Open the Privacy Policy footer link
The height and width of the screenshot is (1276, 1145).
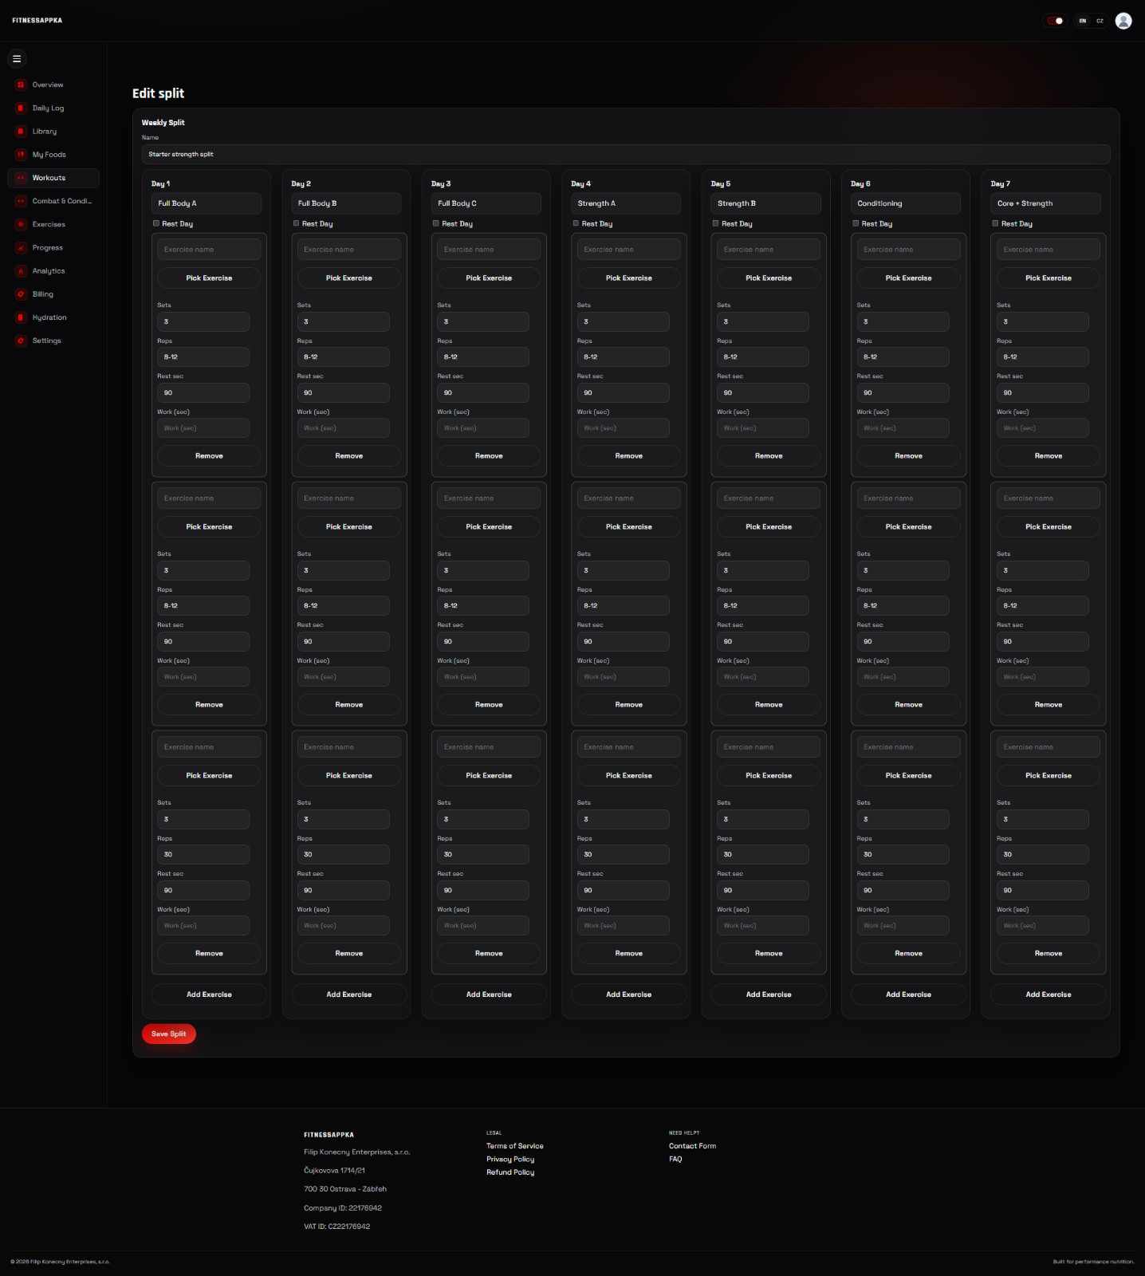[x=510, y=1160]
